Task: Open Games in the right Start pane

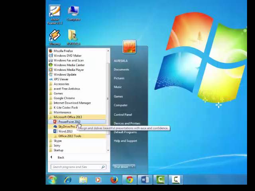Action: coord(118,96)
